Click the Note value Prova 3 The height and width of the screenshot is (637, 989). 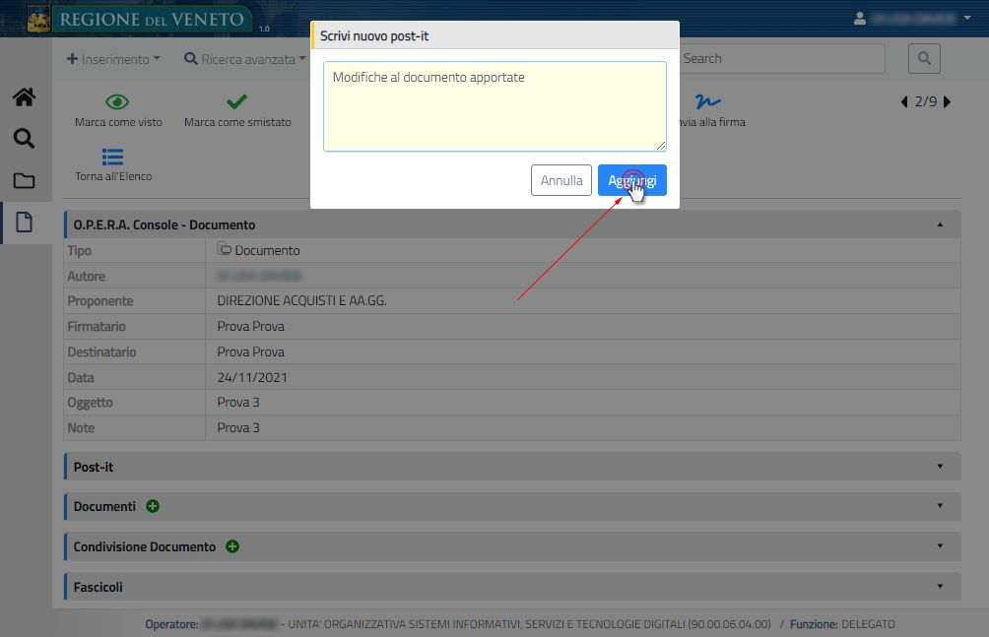[238, 427]
